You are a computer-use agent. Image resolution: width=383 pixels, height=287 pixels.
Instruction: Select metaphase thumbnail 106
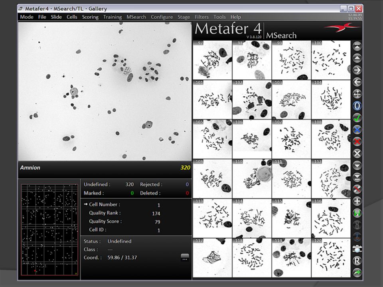(252, 139)
